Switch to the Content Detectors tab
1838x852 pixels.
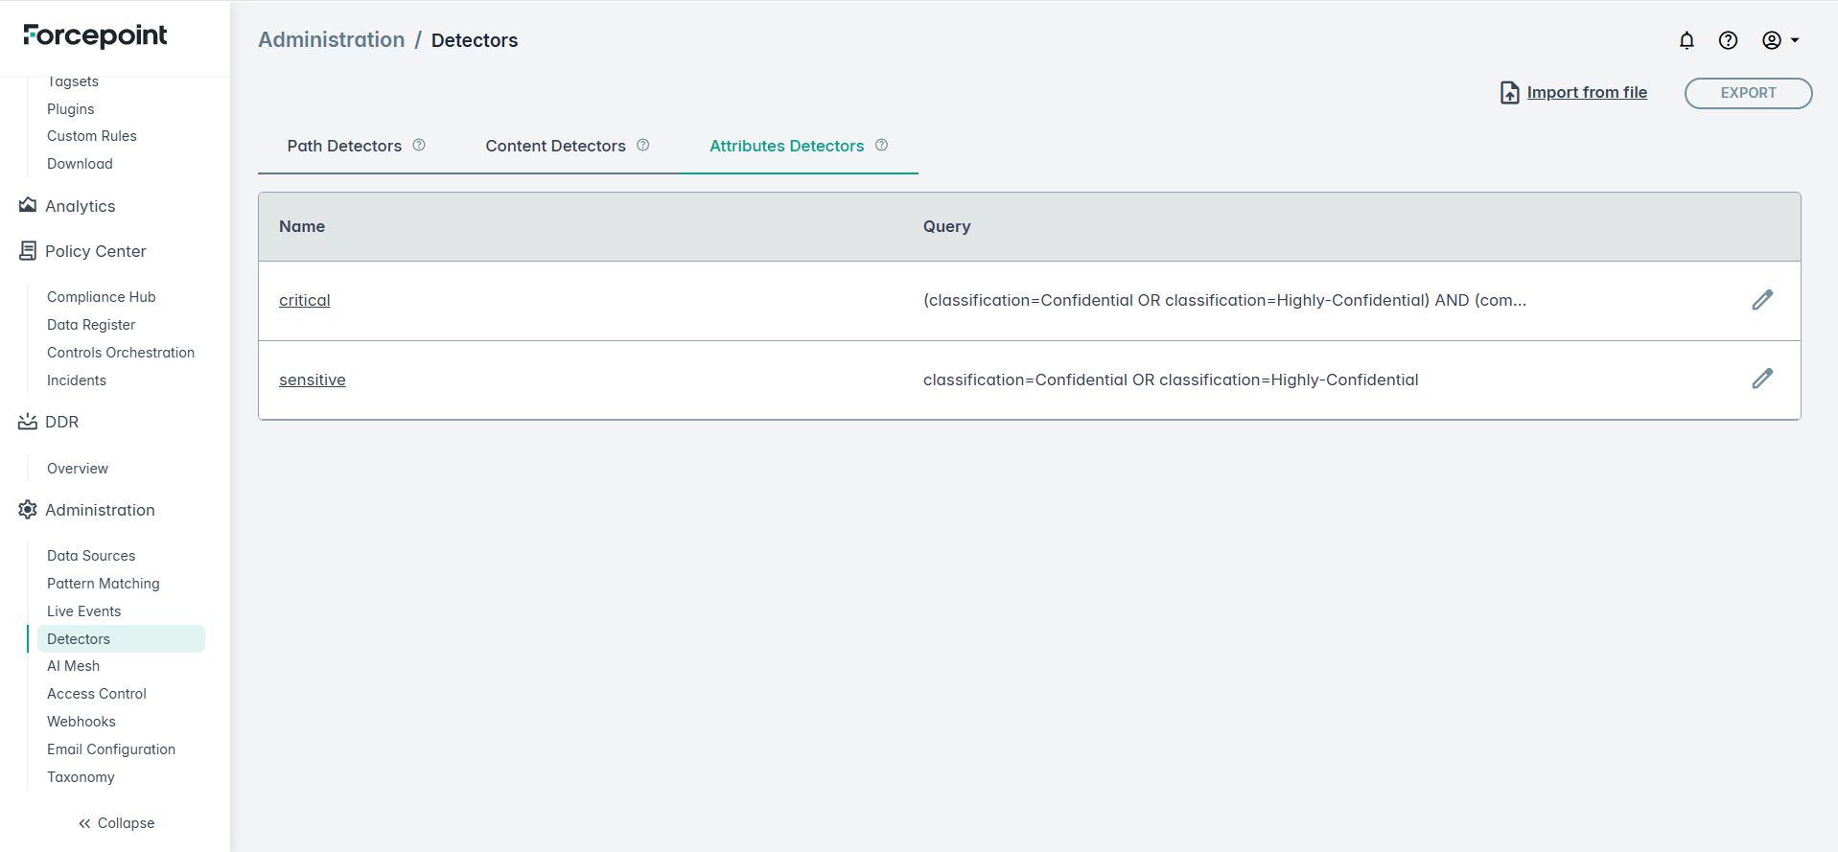click(x=555, y=147)
